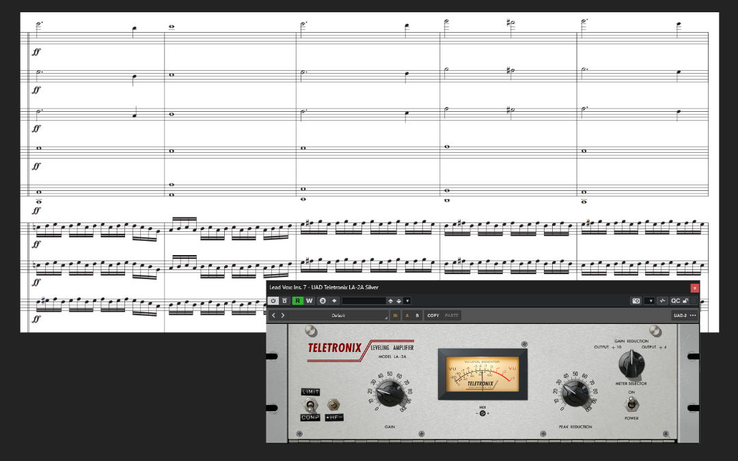
Task: Click the PEAK REDUCTION knob
Action: [x=575, y=393]
